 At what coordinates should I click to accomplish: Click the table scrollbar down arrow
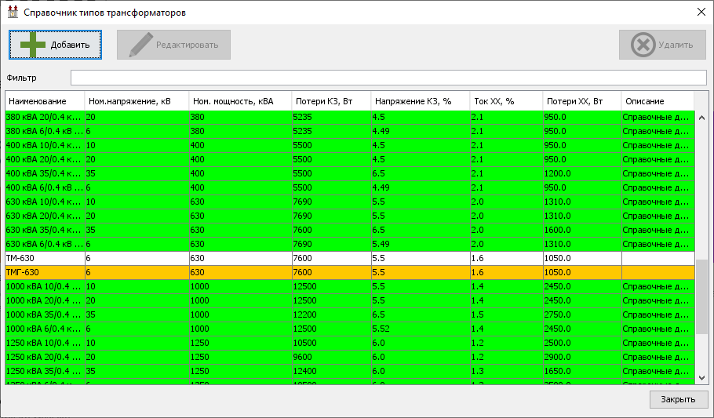click(701, 378)
